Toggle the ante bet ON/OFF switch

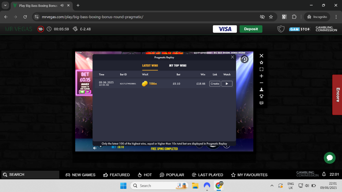click(x=85, y=92)
